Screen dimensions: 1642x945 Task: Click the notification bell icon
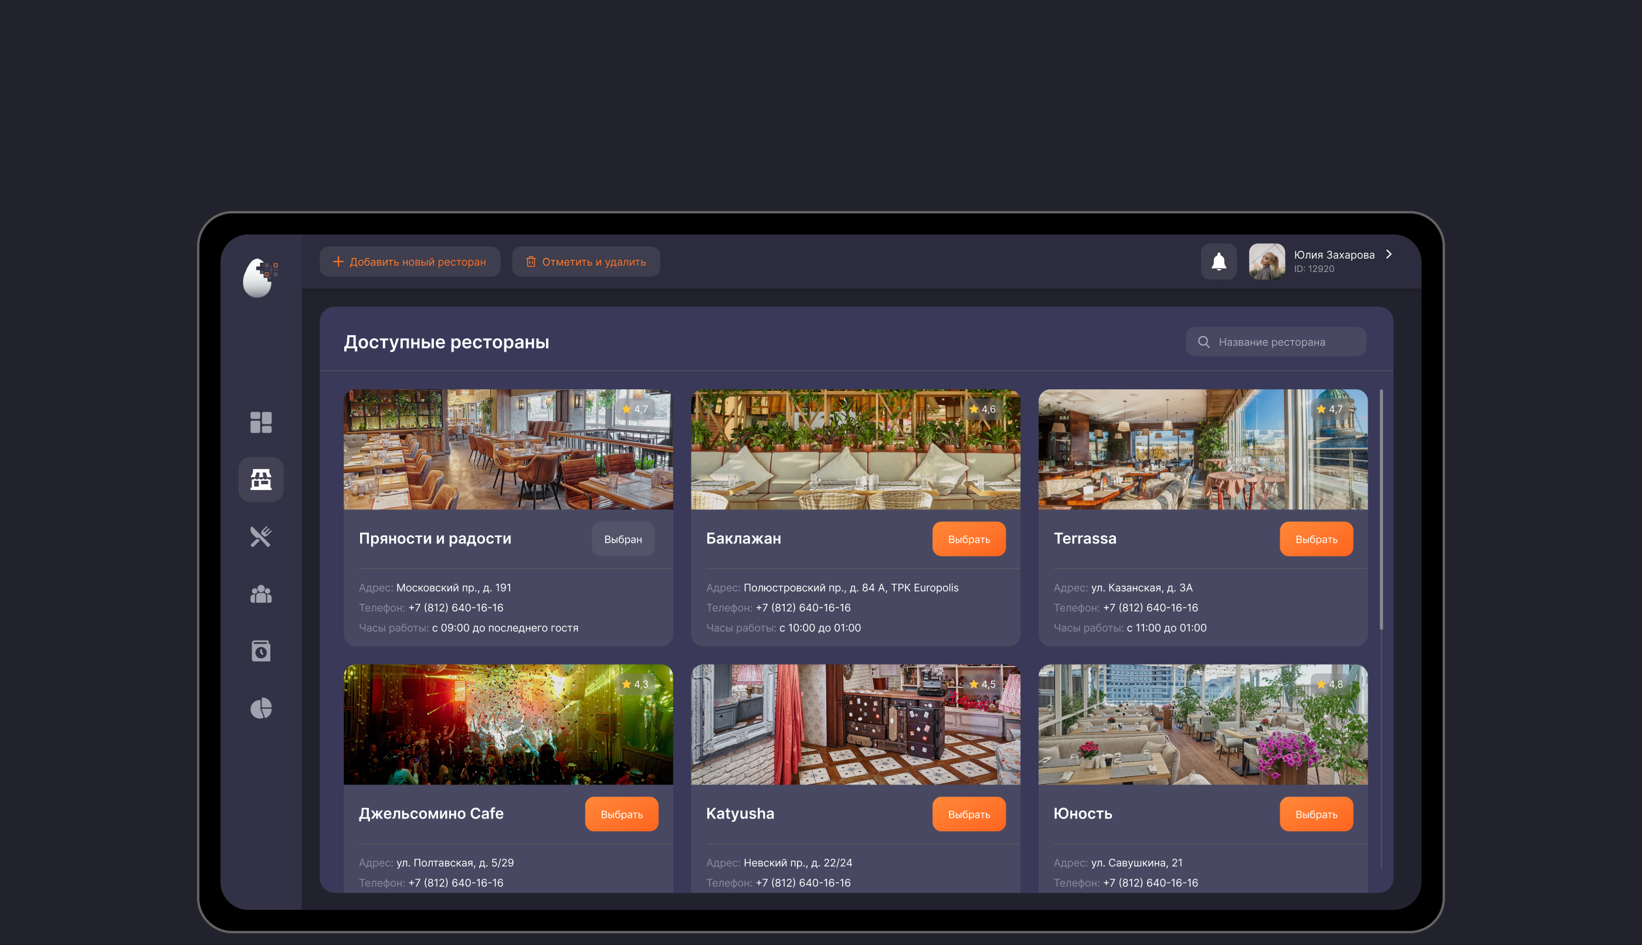pos(1219,261)
